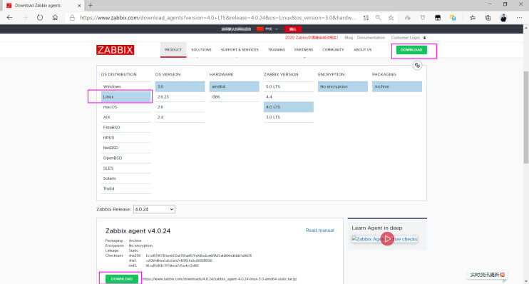Viewport: 529px width, 284px height.
Task: Select i386 hardware
Action: [x=234, y=97]
